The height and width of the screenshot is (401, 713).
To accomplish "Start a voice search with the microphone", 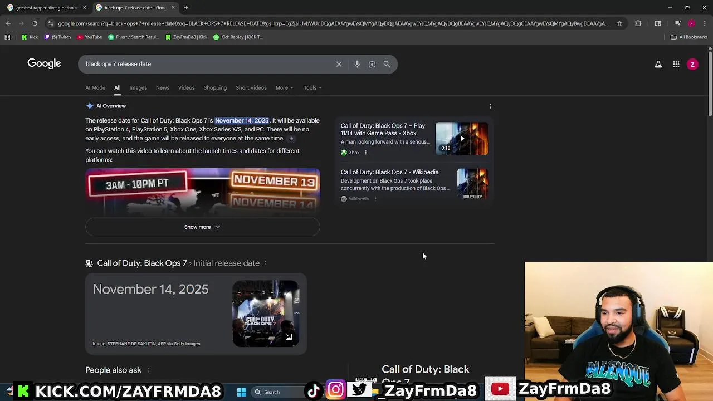I will point(357,64).
